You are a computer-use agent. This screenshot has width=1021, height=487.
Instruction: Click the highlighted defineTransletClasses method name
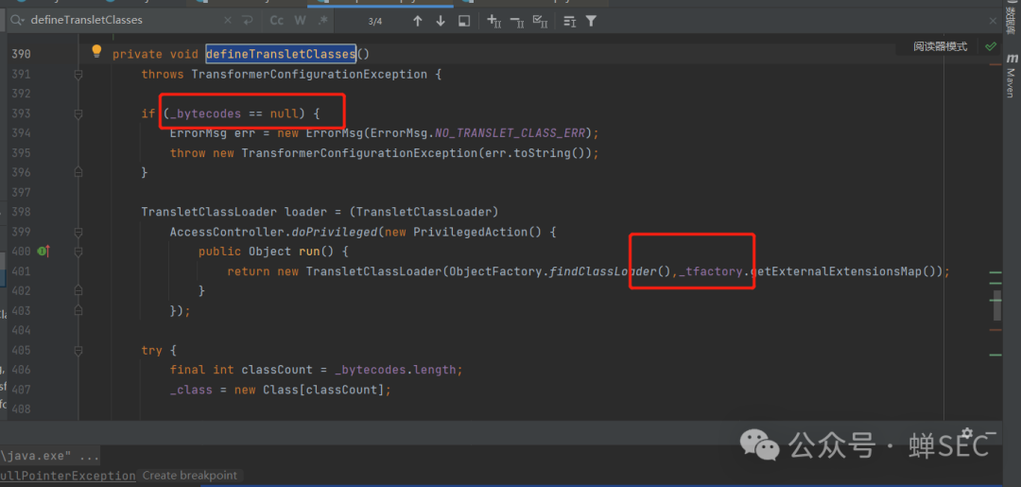point(281,54)
